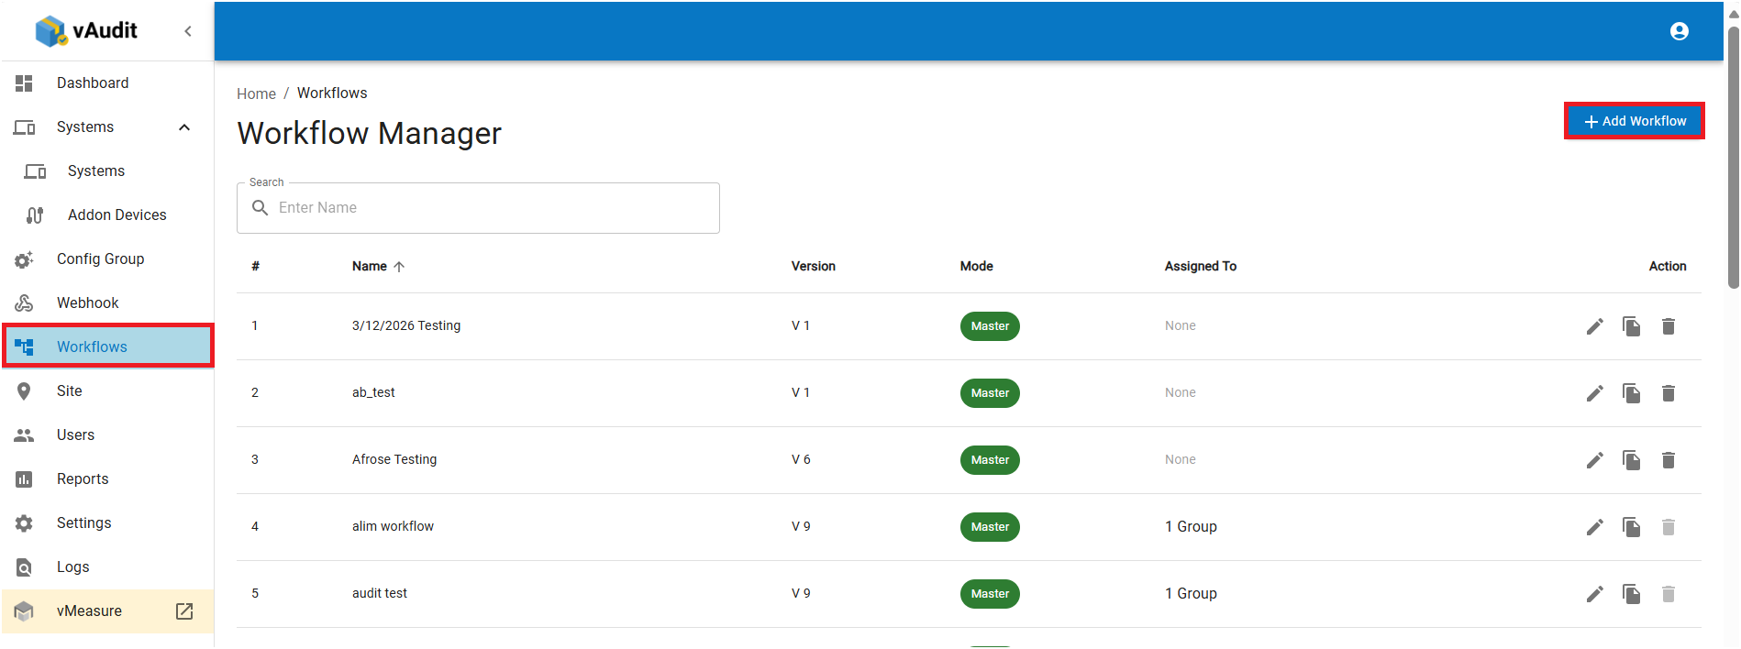Collapse the sidebar with the chevron arrow
This screenshot has height=649, width=1741.
[188, 31]
